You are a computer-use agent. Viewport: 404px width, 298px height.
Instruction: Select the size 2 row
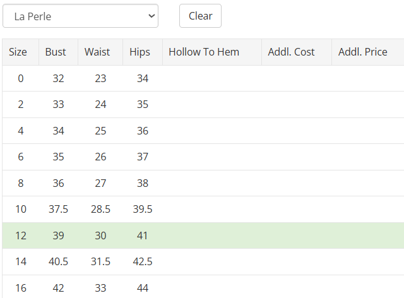coord(203,104)
